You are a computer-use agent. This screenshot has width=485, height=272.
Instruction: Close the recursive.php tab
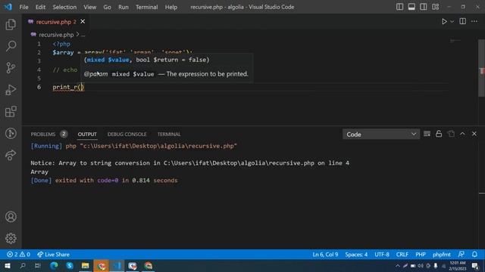(83, 22)
